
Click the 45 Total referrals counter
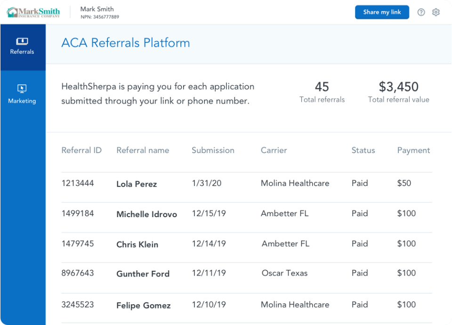tap(322, 91)
